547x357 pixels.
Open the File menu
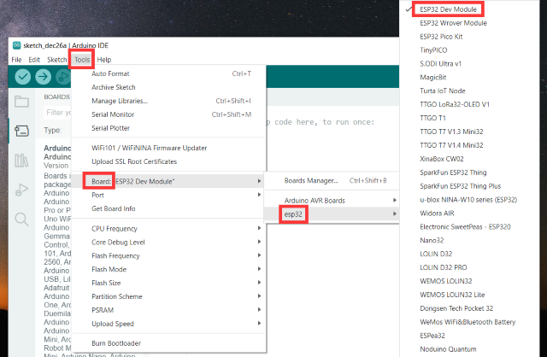pyautogui.click(x=16, y=60)
